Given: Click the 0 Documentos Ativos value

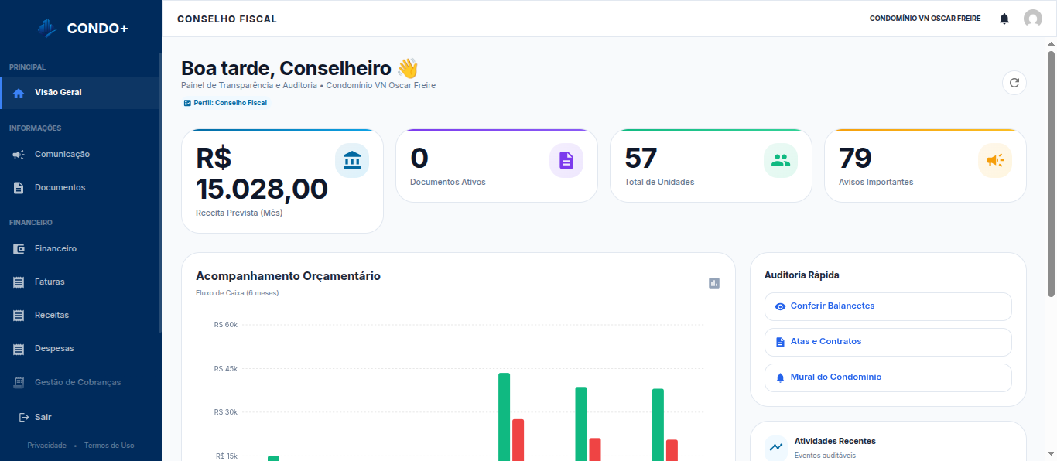Looking at the screenshot, I should point(419,159).
